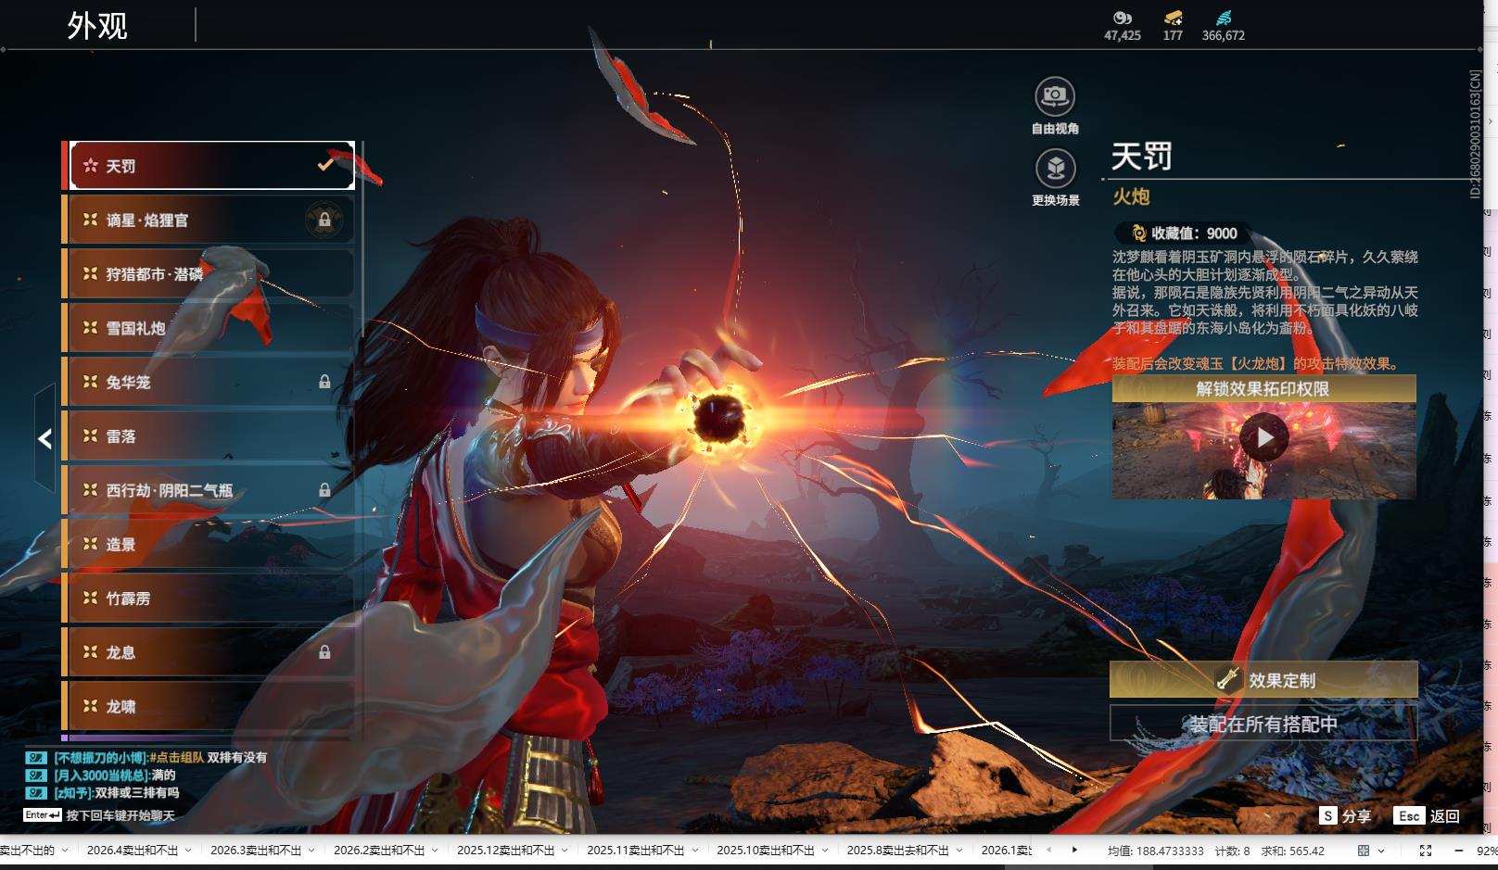The height and width of the screenshot is (870, 1498).
Task: Click the sheet tabs scroll-right arrow
Action: [1074, 850]
